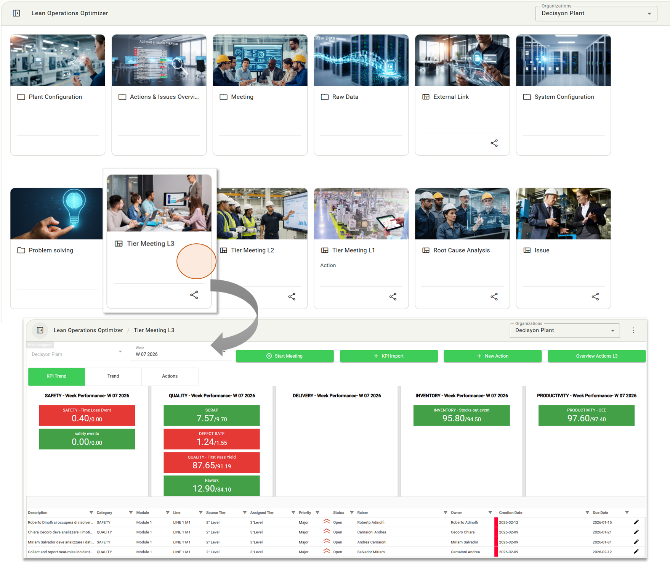The image size is (670, 564).
Task: Open the three-dot more options menu
Action: click(633, 330)
